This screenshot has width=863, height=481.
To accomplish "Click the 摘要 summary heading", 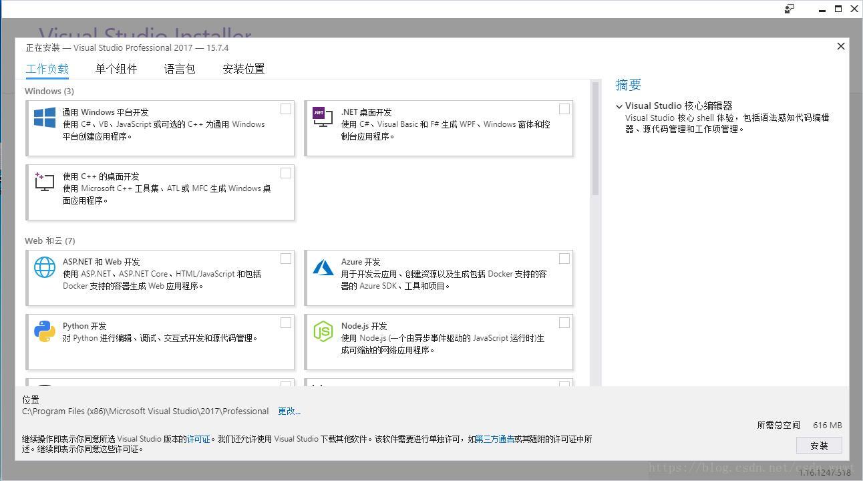I will click(x=629, y=85).
